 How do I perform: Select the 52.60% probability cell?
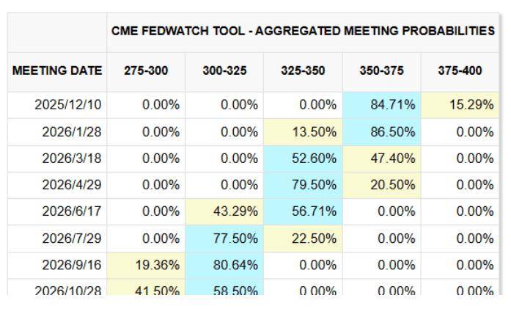click(x=314, y=159)
